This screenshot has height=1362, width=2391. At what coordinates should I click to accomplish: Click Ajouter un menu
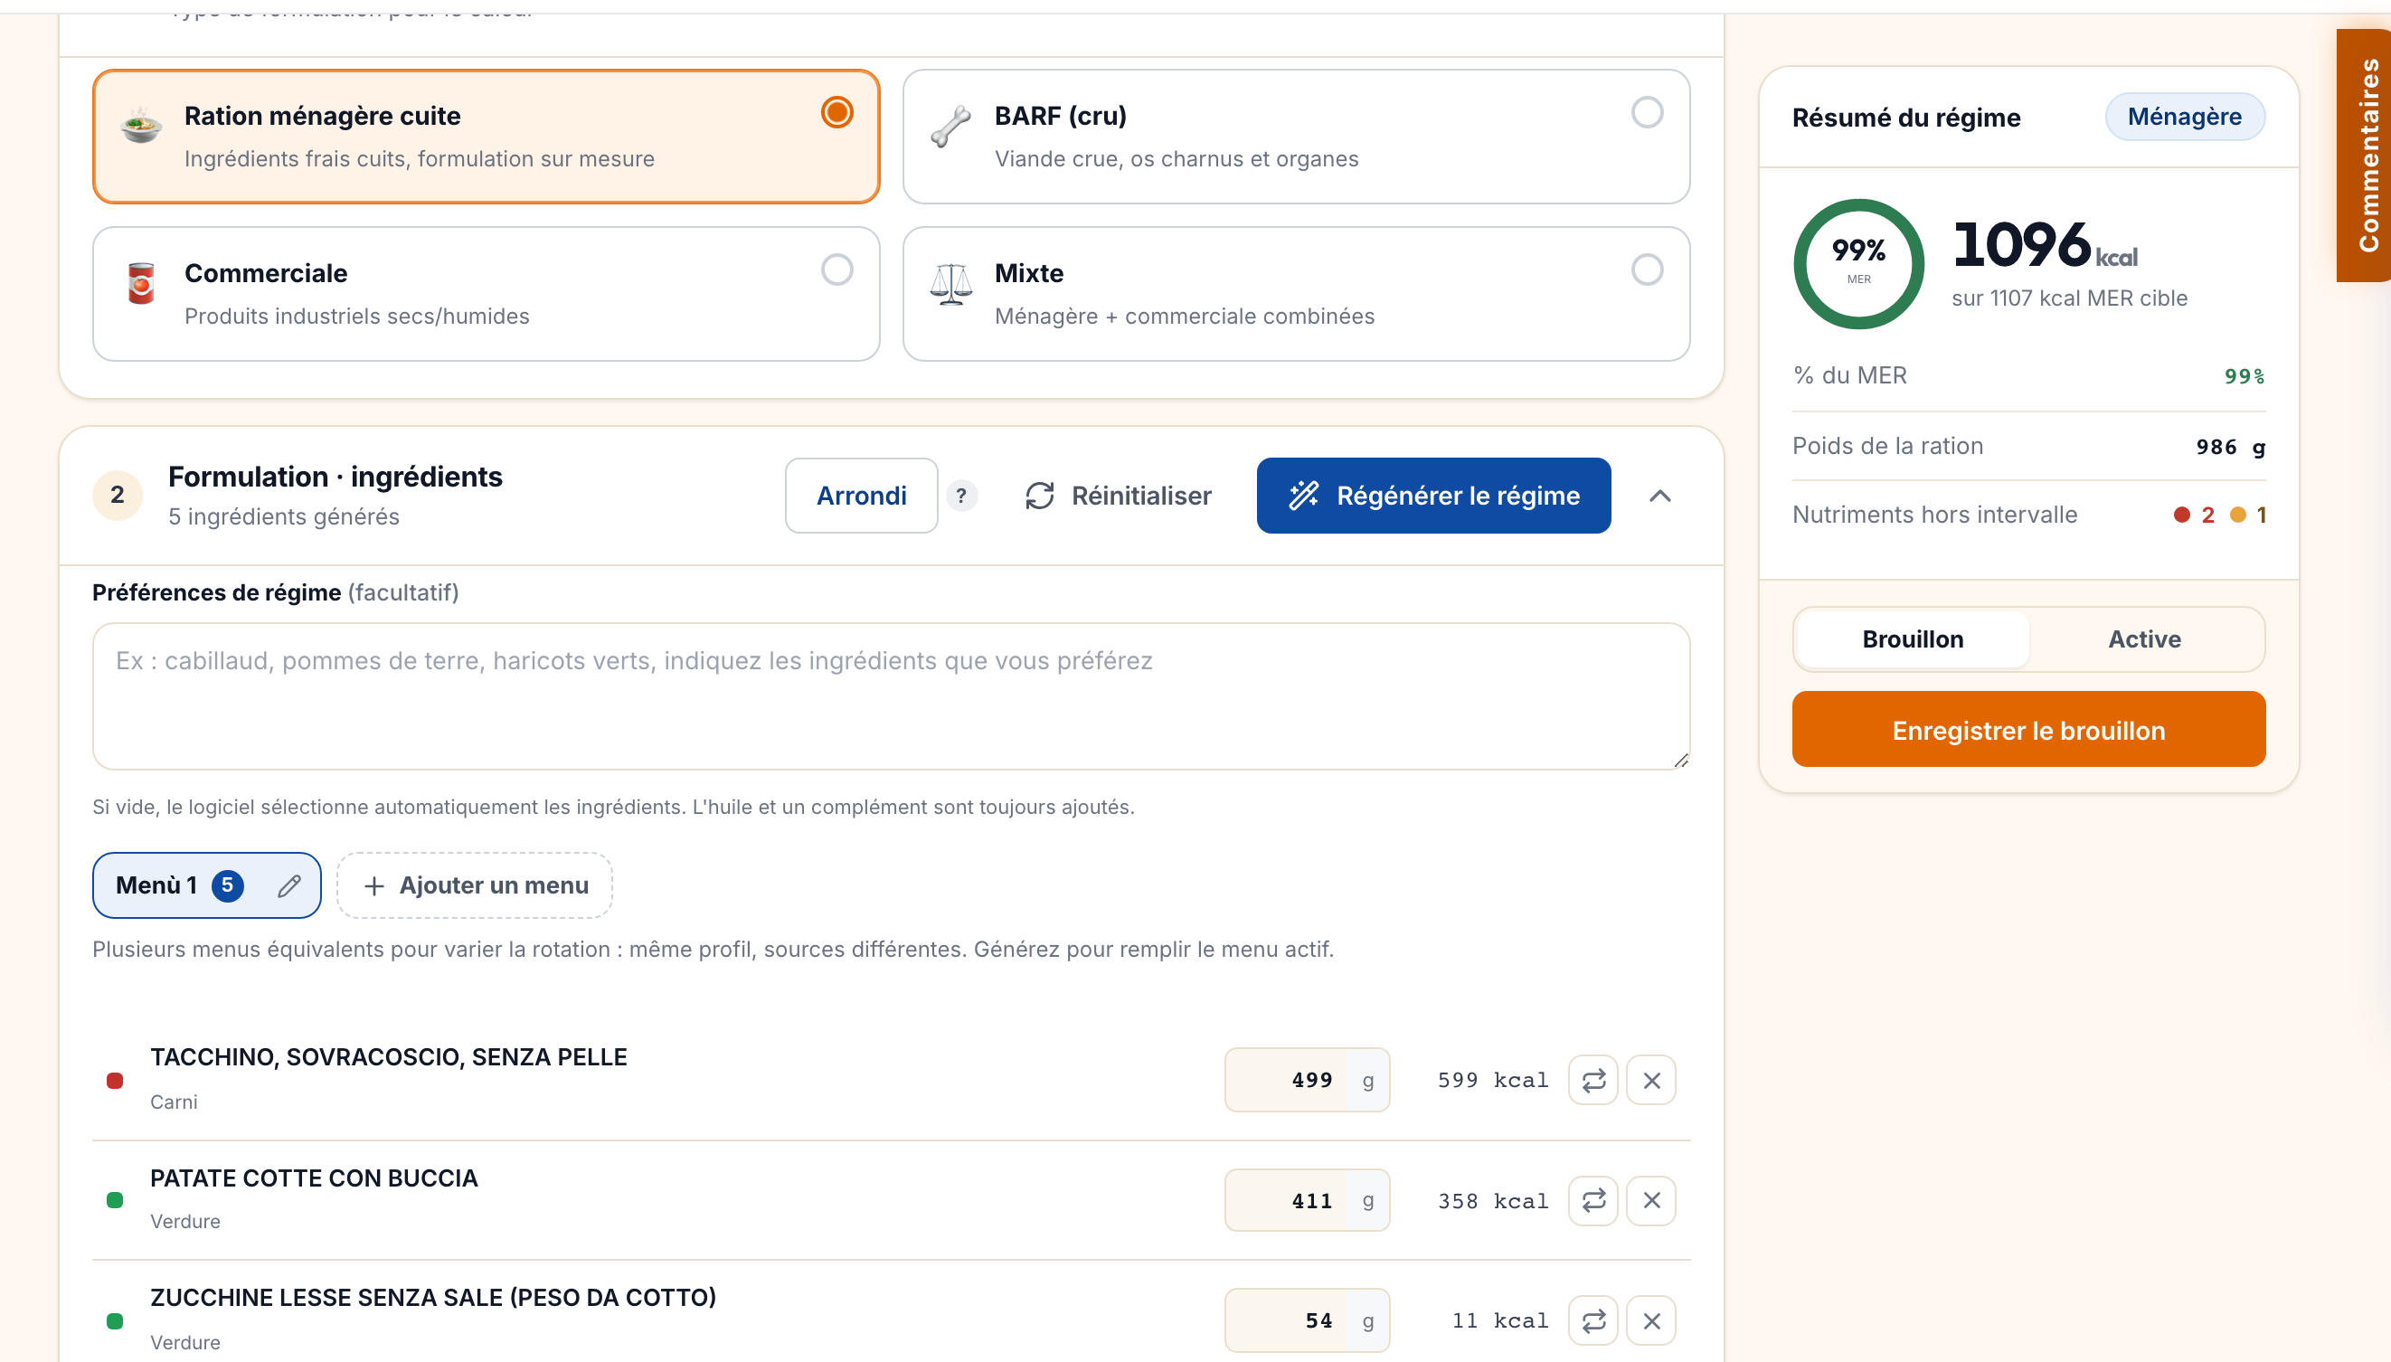474,884
